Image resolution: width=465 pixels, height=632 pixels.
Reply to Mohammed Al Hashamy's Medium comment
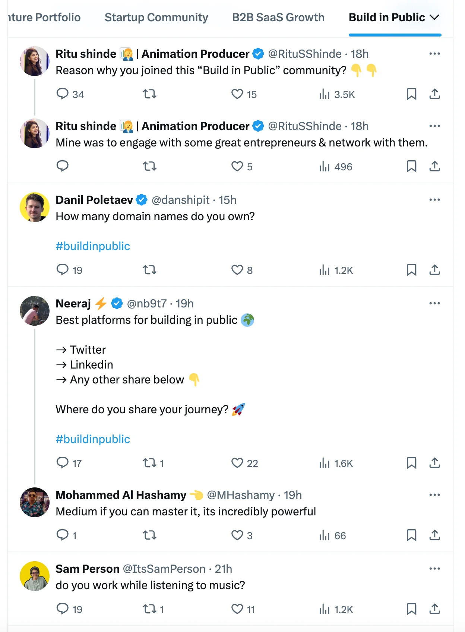[x=62, y=535]
